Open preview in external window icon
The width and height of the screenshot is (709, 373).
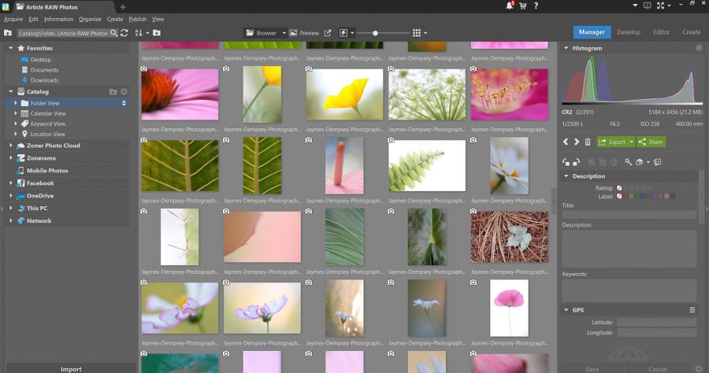(328, 33)
